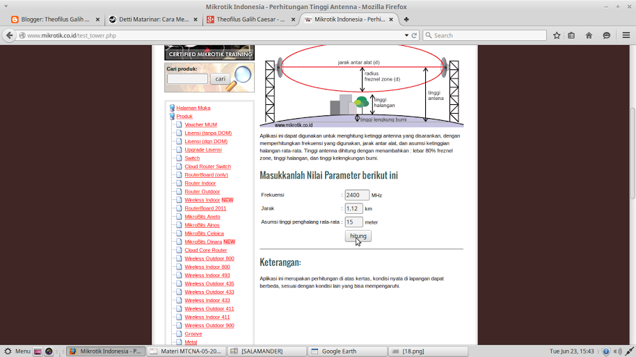Click the volume speaker icon in the tray
636x357 pixels.
coord(617,351)
